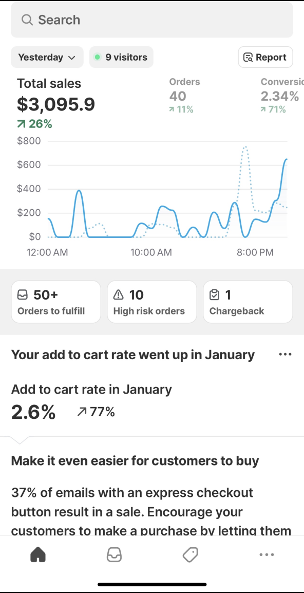Click the Yesterday dropdown chevron arrow

click(x=71, y=58)
